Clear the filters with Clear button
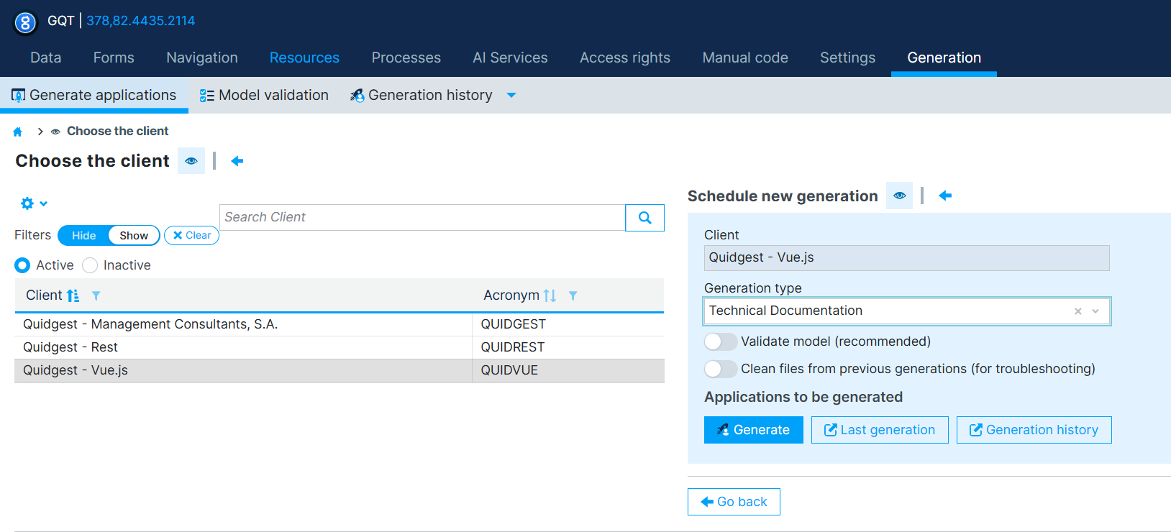 191,235
